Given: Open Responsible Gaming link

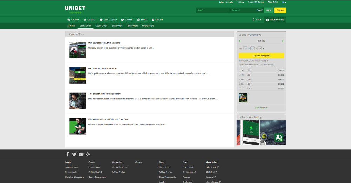Looking at the screenshot, I should coord(256,2).
